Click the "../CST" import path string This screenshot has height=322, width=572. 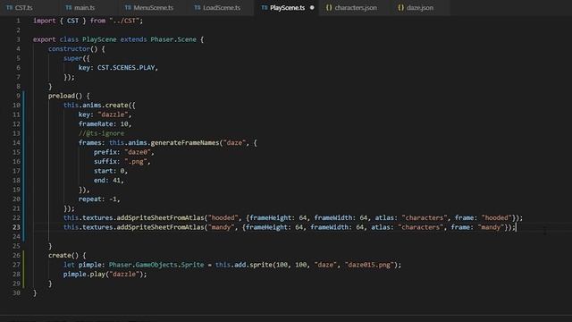(x=124, y=21)
